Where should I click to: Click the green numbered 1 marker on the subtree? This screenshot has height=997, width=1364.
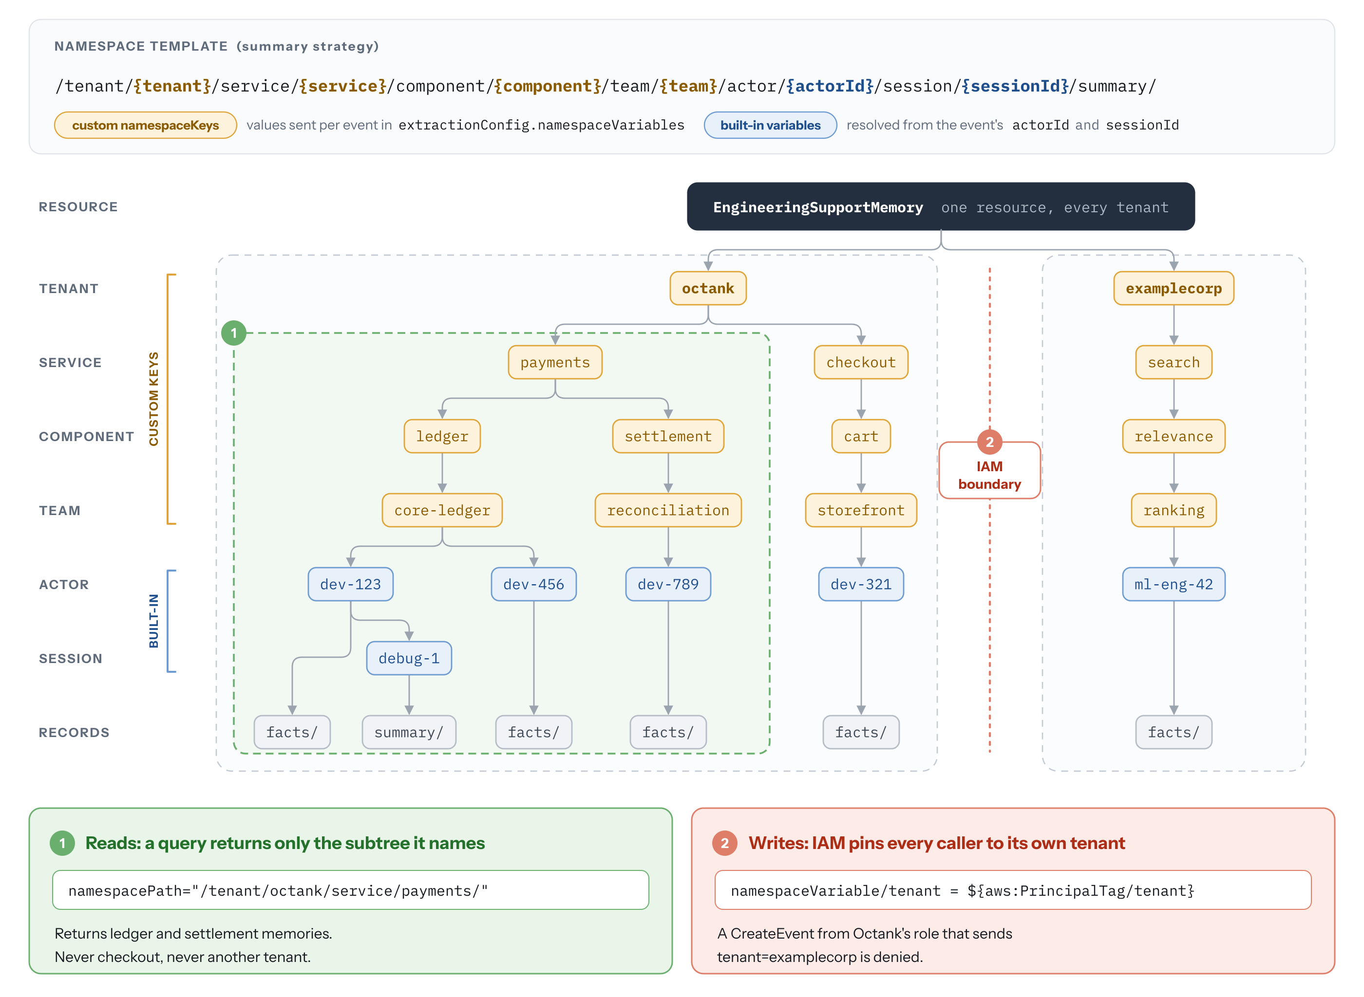pos(234,332)
